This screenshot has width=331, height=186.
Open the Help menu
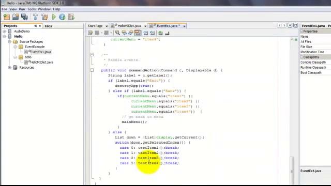pyautogui.click(x=56, y=9)
